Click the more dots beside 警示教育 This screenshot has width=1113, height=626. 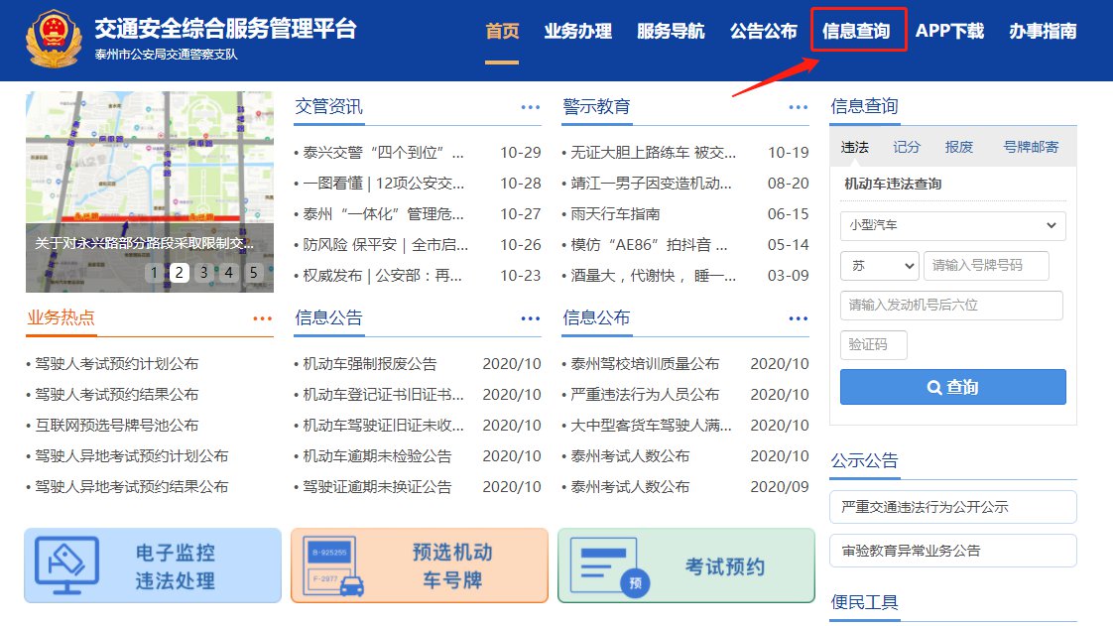pos(799,107)
